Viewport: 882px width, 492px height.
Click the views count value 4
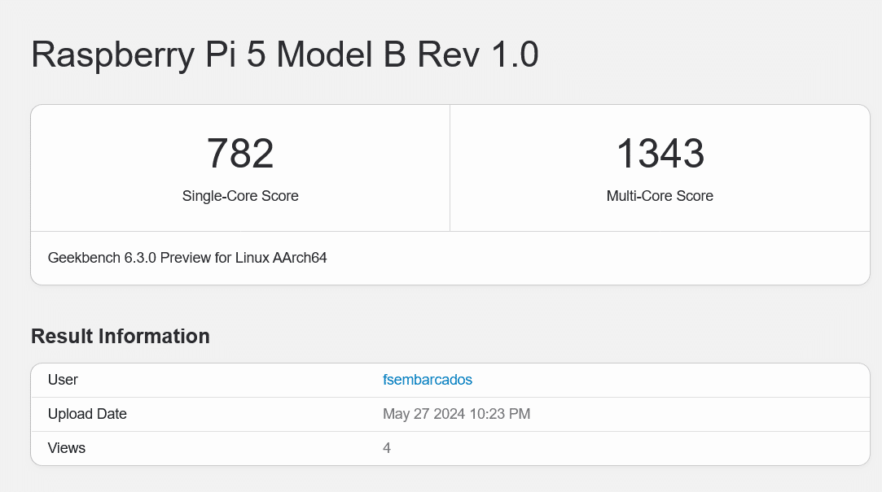(x=387, y=448)
